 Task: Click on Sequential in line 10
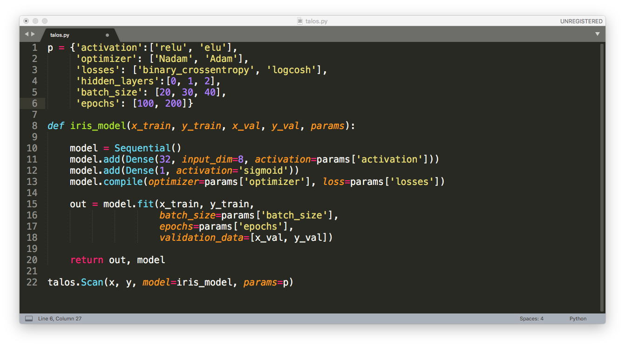tap(143, 148)
